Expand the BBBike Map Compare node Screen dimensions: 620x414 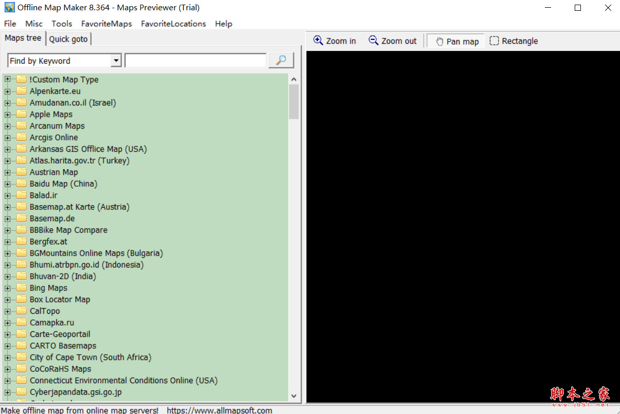point(7,230)
